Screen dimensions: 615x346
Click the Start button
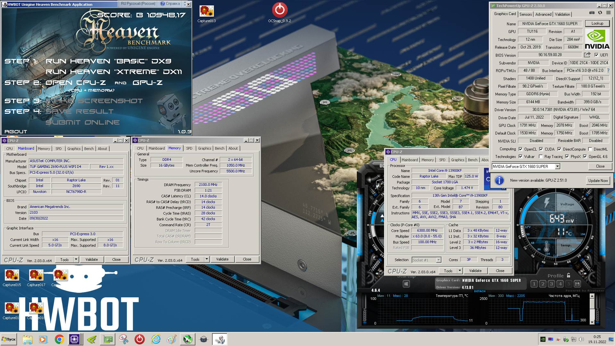pyautogui.click(x=9, y=339)
